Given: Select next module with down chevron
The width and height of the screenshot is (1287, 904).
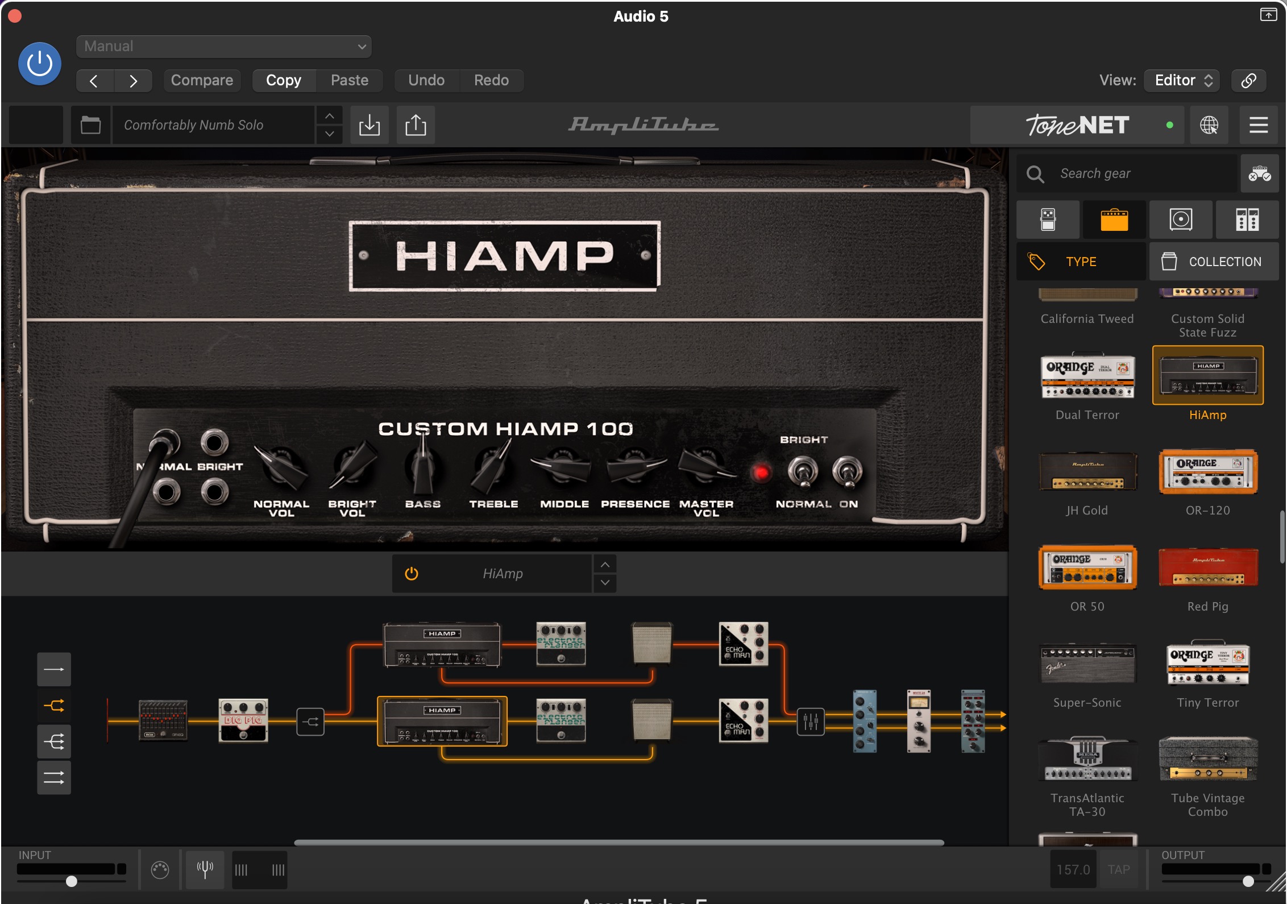Looking at the screenshot, I should pyautogui.click(x=605, y=583).
